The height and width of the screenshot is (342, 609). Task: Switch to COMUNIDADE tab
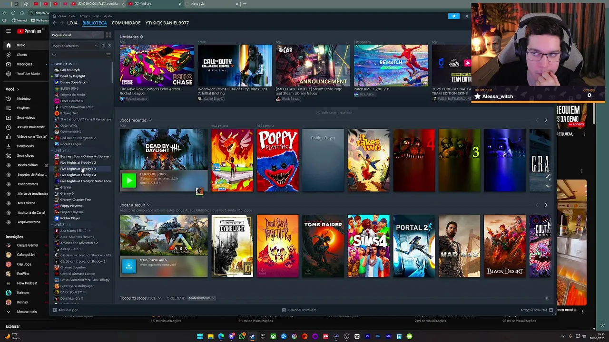click(x=126, y=23)
